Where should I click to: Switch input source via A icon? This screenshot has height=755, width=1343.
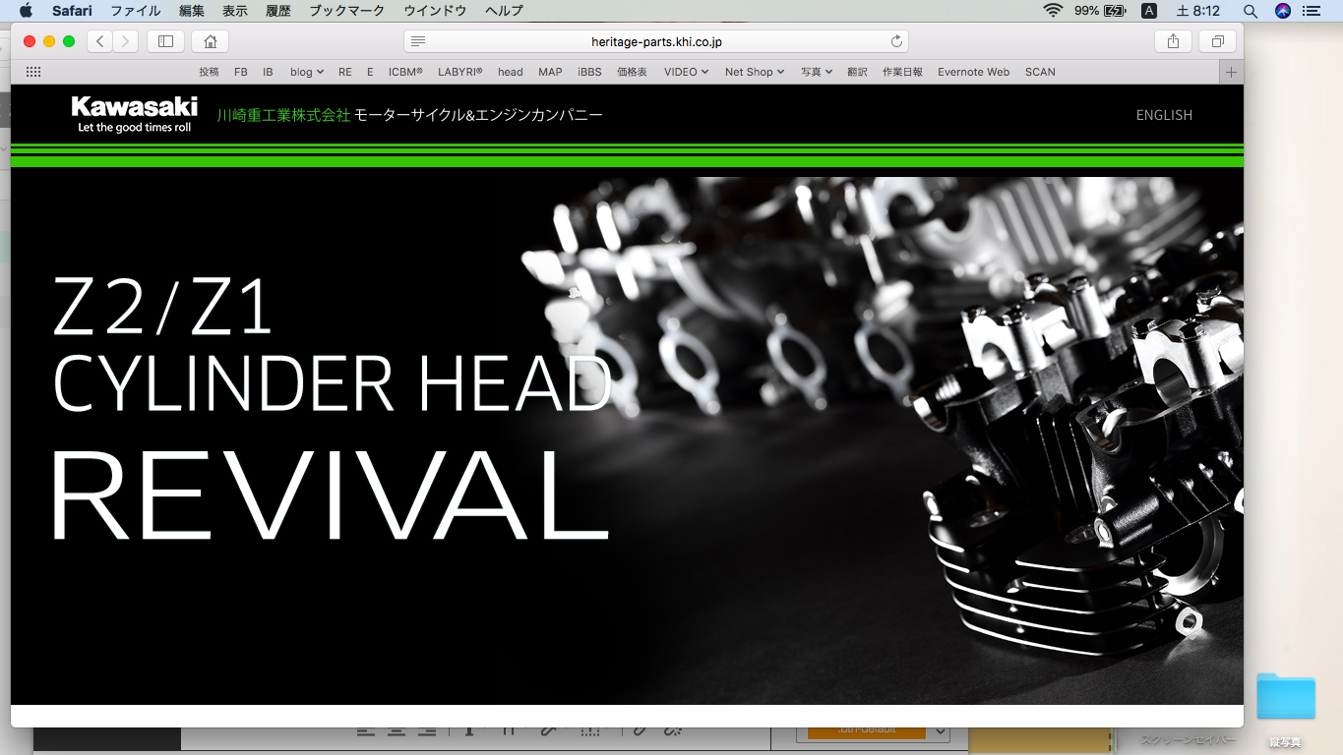click(x=1148, y=11)
